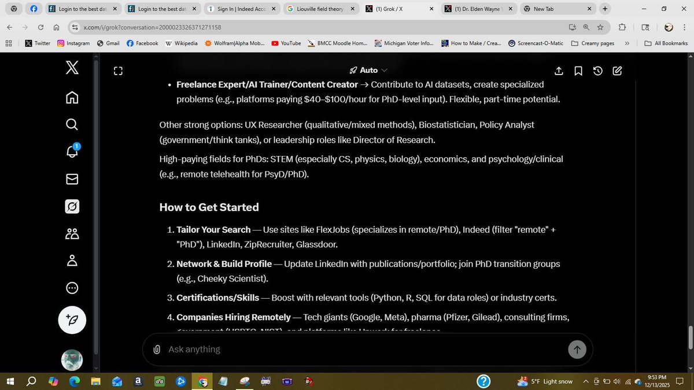Open Communities people icon
The image size is (694, 390).
pyautogui.click(x=72, y=233)
